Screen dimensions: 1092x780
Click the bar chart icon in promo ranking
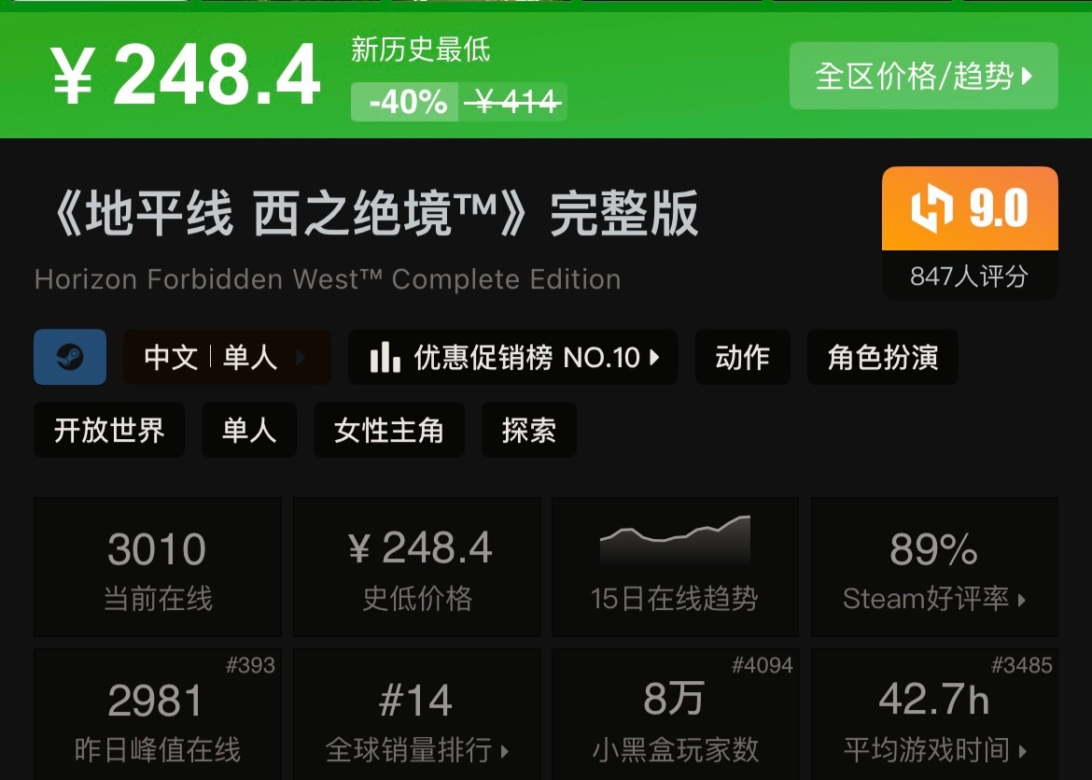click(385, 357)
